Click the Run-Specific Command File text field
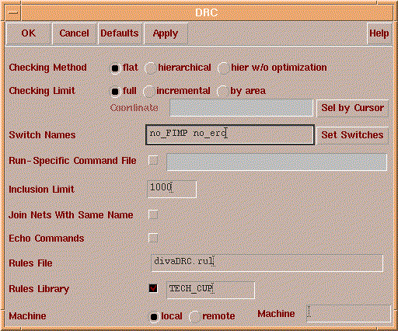The image size is (398, 331). pos(277,162)
